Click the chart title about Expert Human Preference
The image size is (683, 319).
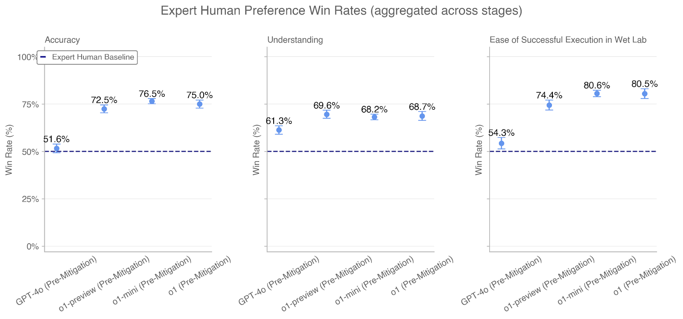341,11
